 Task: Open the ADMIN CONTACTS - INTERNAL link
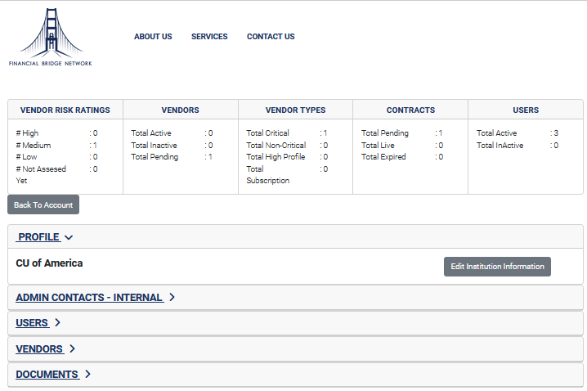click(89, 298)
